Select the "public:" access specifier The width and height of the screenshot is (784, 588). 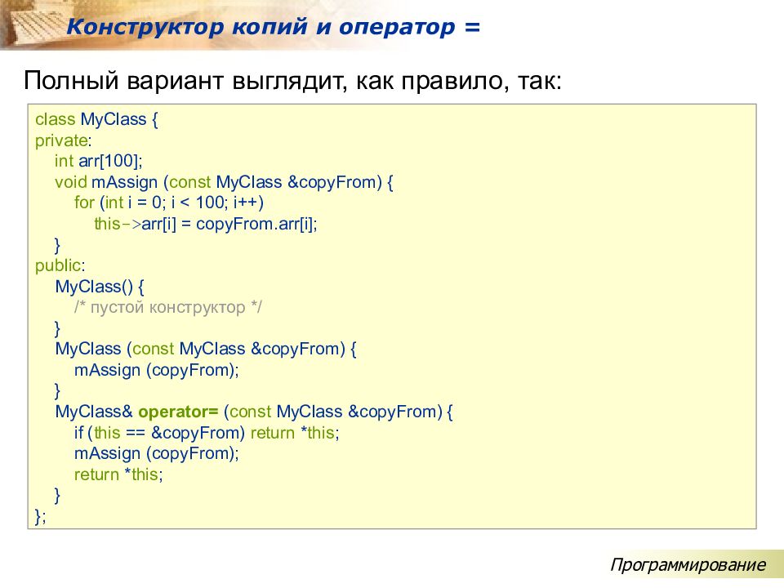point(60,265)
